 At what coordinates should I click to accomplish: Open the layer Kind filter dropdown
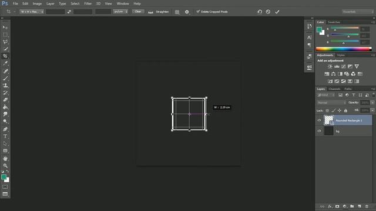(x=325, y=95)
